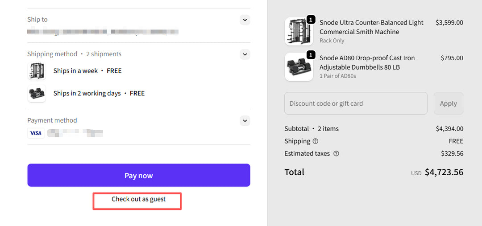Click the Snode AD80 Dumbbells title
482x226 pixels.
[367, 62]
